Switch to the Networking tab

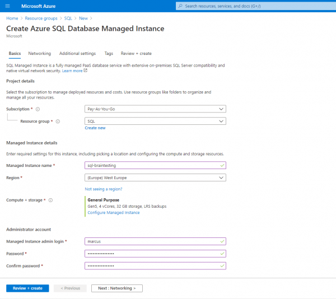tap(40, 53)
